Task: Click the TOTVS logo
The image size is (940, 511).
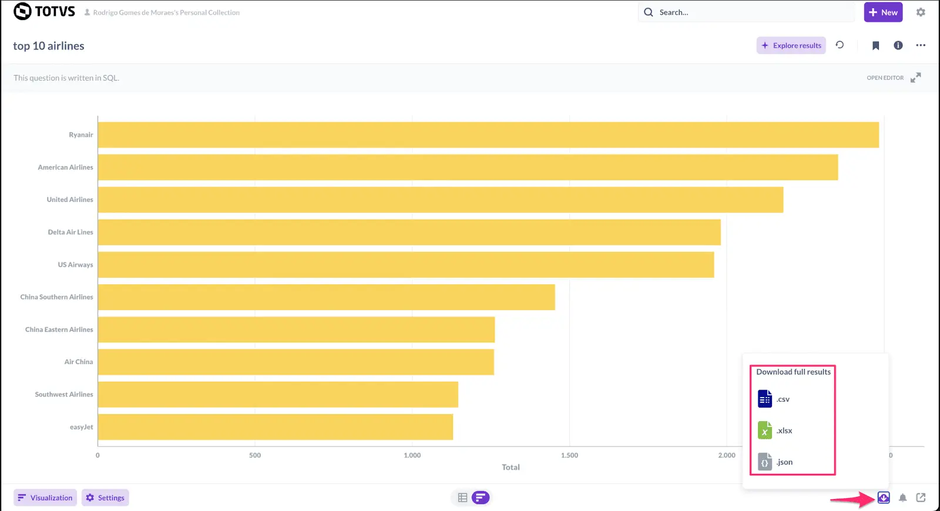Action: pos(45,12)
